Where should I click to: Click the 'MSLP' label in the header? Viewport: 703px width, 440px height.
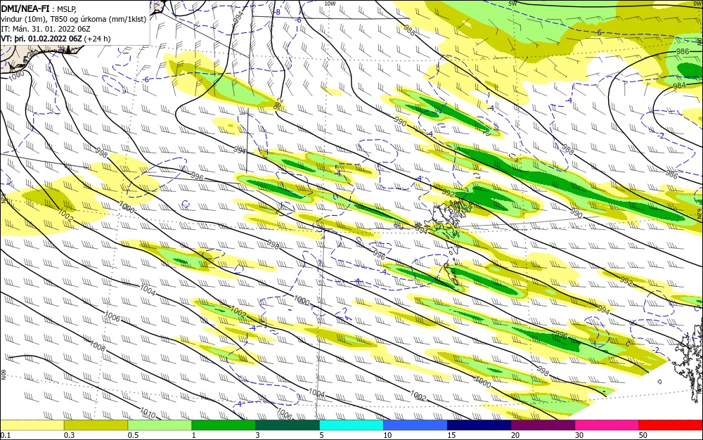(67, 8)
